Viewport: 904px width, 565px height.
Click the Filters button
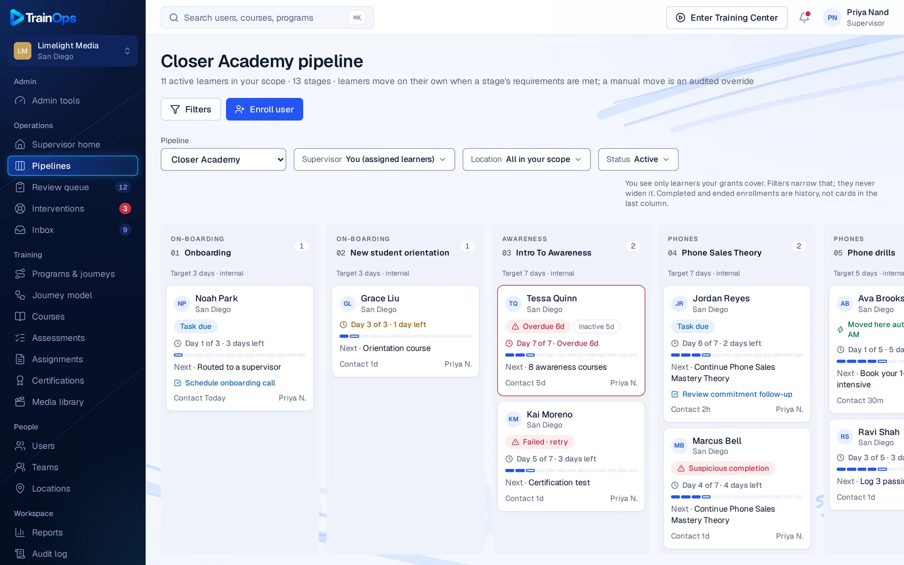[x=191, y=109]
